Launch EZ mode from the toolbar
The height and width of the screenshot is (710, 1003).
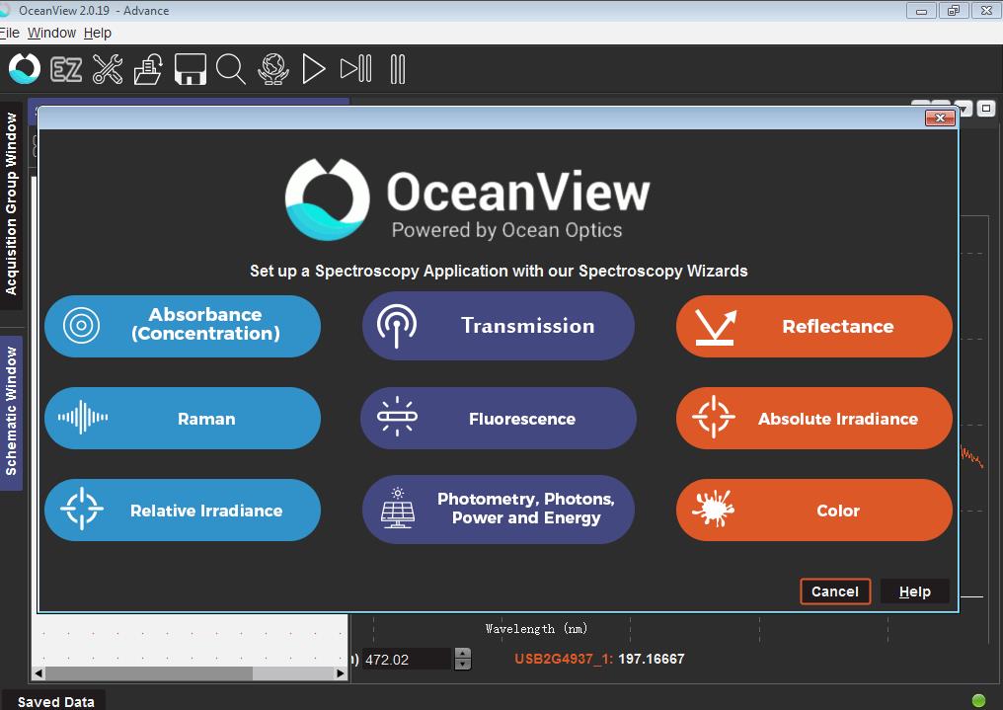click(x=65, y=69)
